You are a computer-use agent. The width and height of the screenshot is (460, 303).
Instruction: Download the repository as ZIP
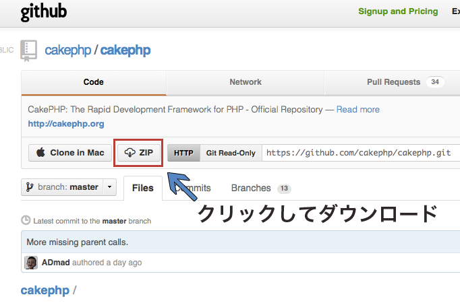tap(140, 153)
